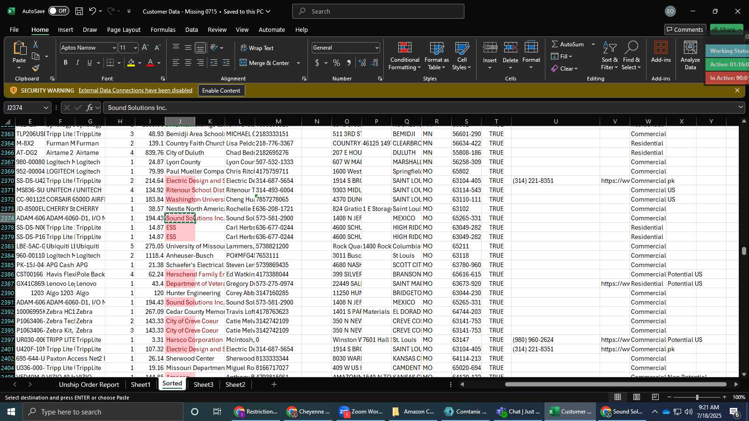Click the Undo arrow icon

pos(93,11)
